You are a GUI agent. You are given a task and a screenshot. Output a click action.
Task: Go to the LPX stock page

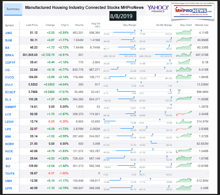click(x=8, y=129)
